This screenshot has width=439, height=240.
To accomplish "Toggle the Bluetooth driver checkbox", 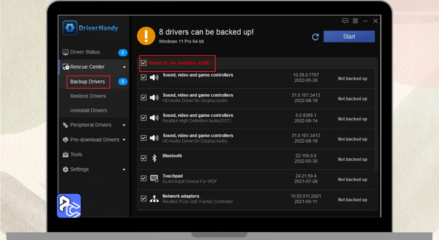I will (144, 158).
